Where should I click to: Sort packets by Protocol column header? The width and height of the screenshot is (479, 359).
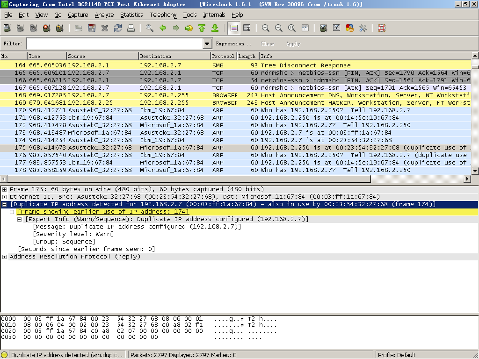pos(224,56)
